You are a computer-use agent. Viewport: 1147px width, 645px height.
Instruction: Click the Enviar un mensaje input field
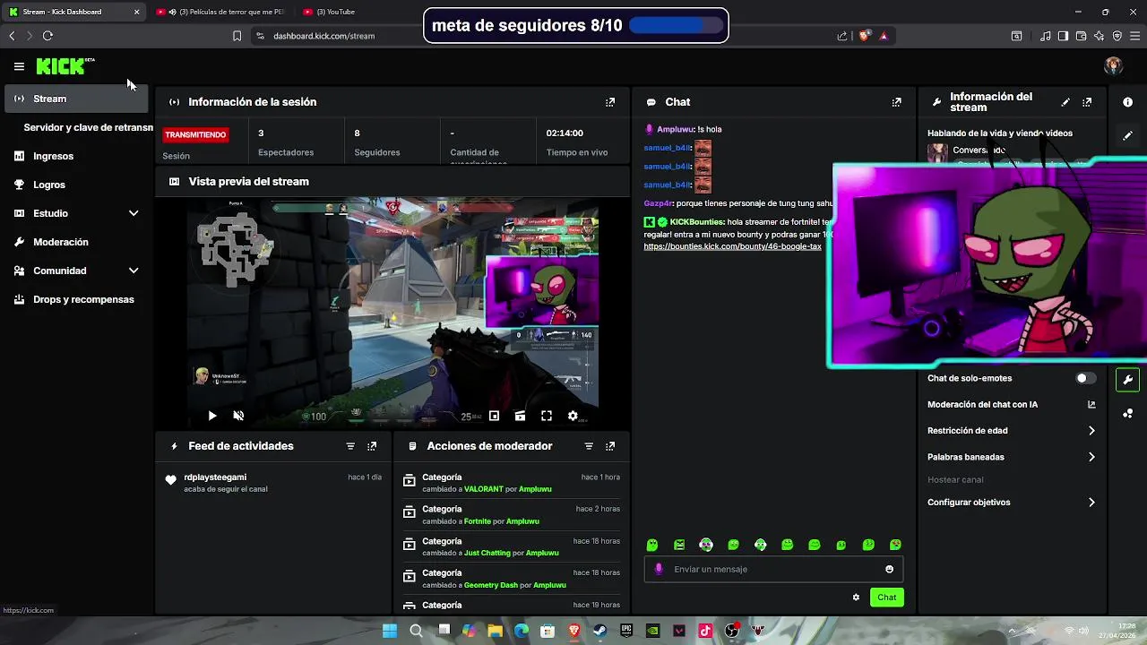[773, 569]
